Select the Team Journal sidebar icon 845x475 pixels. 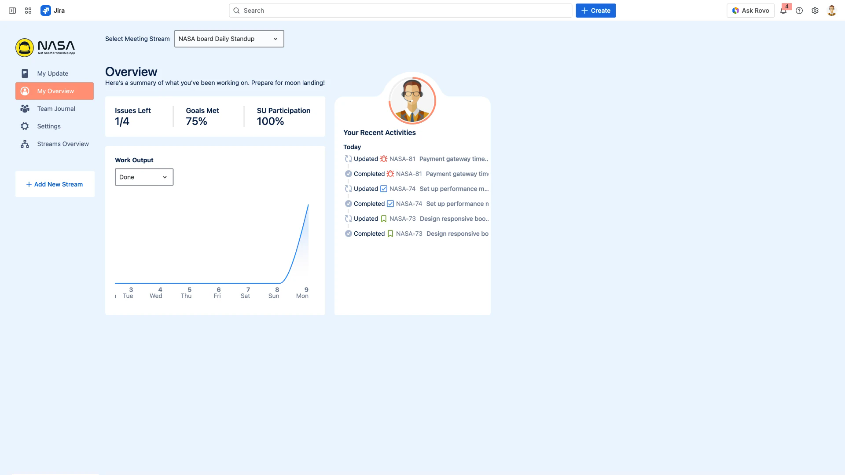25,109
